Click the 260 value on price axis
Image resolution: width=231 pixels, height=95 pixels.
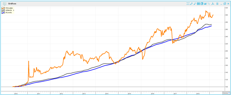[227, 29]
